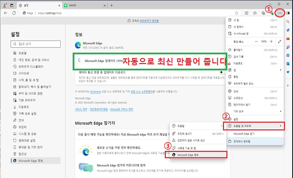The width and height of the screenshot is (293, 178).
Task: Close the 설정 tab
Action: pos(59,6)
